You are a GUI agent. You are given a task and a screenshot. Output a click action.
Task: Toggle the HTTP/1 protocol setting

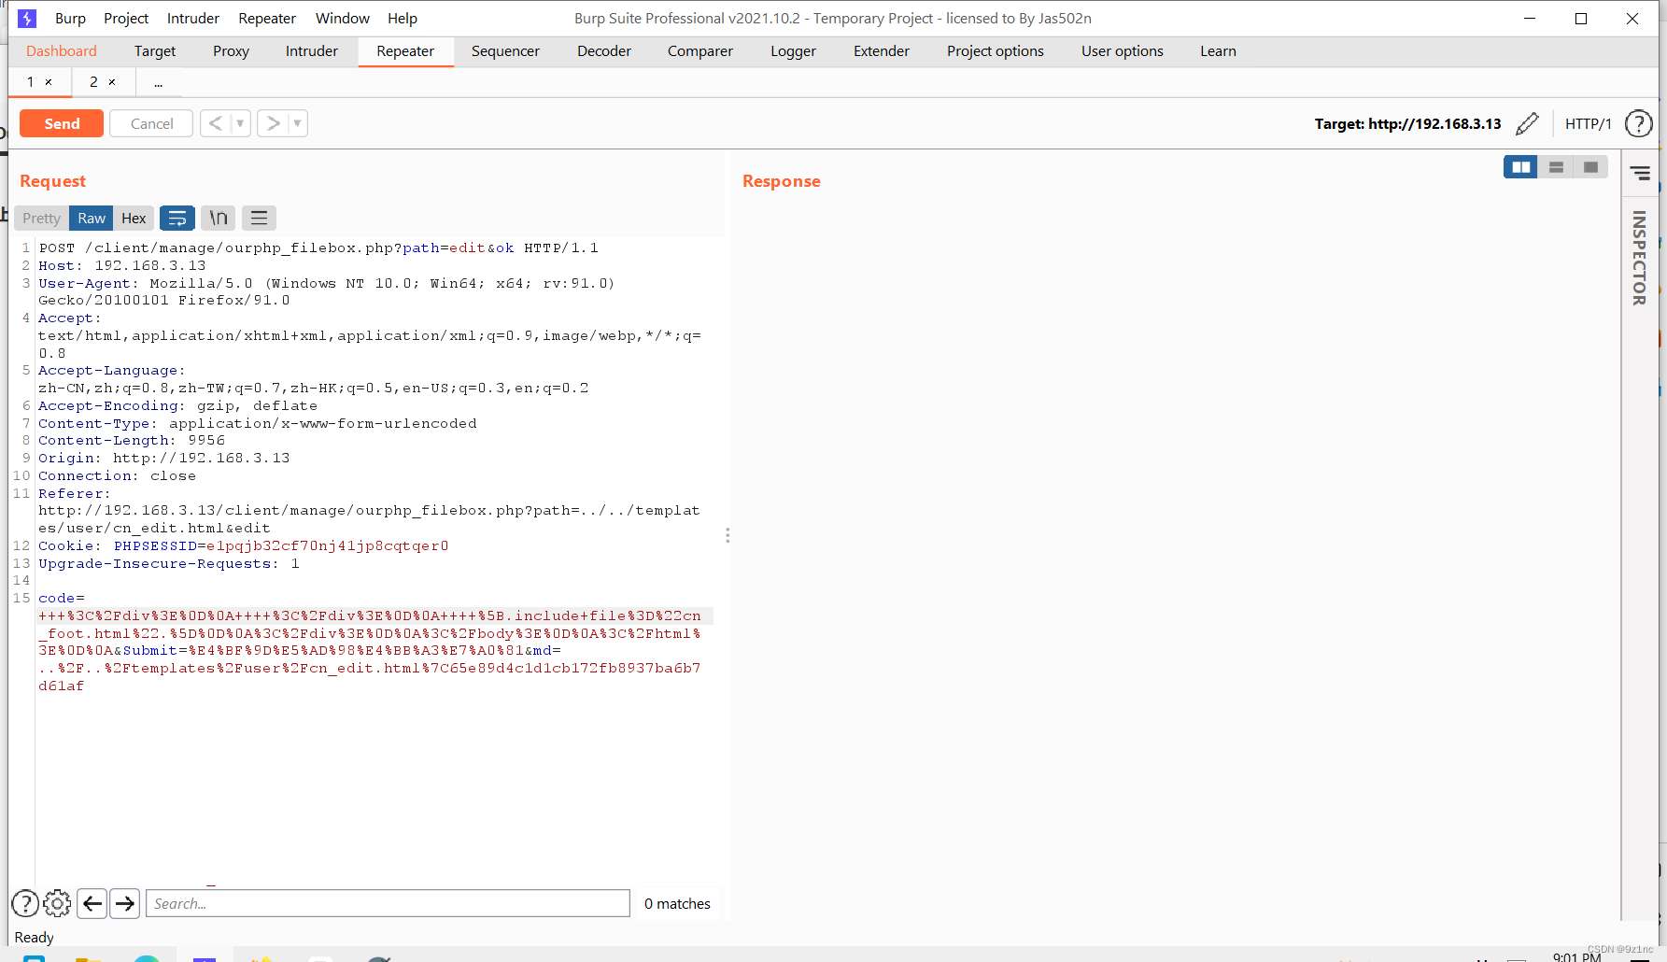coord(1588,123)
